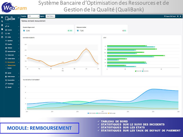183x137 pixels.
Task: Select Tableau de bord submenu item
Action: [11, 65]
